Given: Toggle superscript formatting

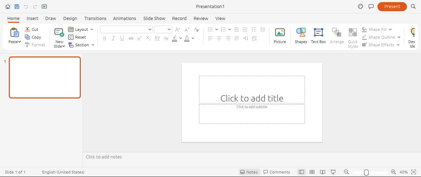Looking at the screenshot, I should [140, 38].
